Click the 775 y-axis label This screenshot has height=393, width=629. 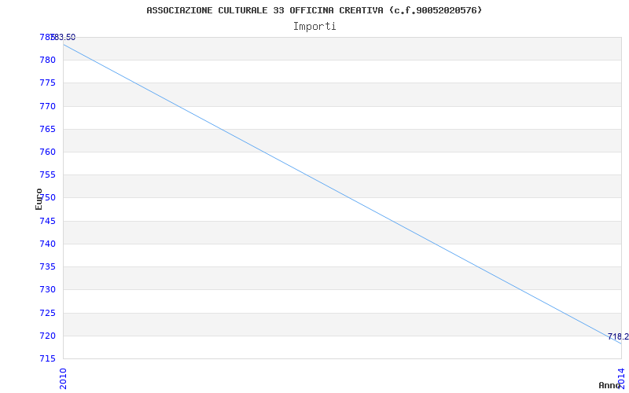48,83
